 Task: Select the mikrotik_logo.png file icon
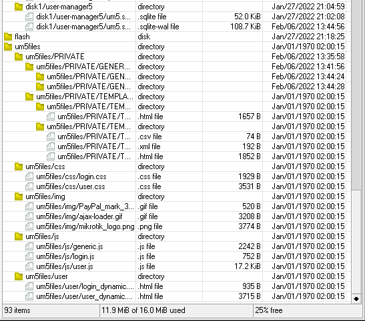29,226
